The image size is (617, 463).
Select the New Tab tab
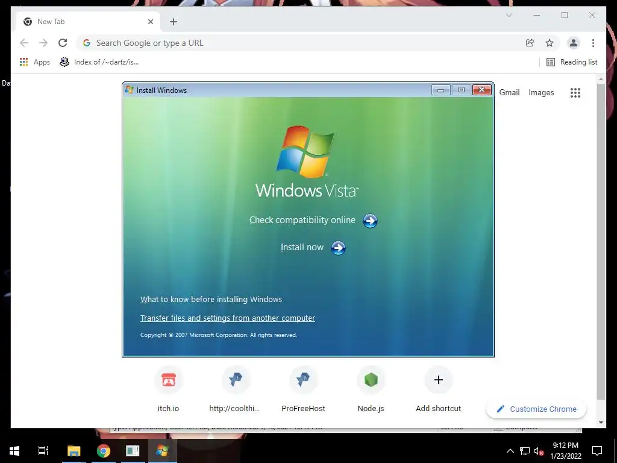[88, 22]
